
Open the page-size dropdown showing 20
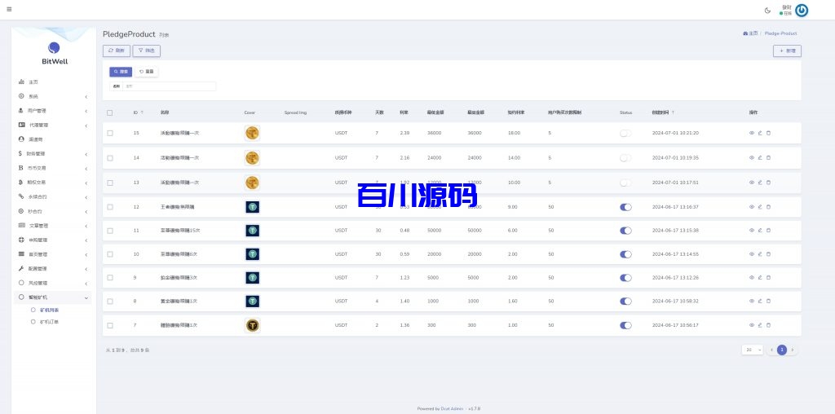pyautogui.click(x=752, y=350)
